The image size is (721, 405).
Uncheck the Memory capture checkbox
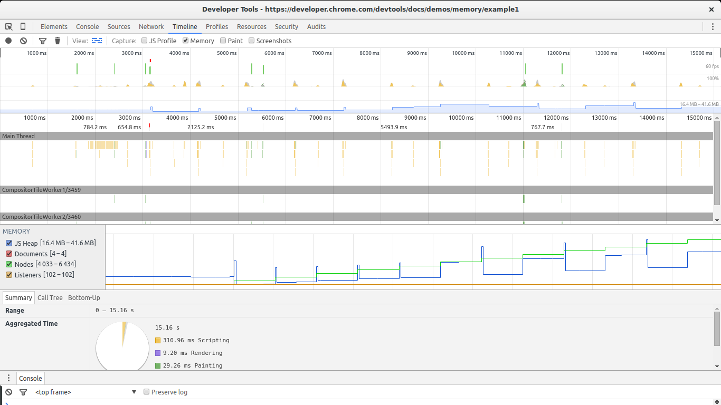point(186,41)
